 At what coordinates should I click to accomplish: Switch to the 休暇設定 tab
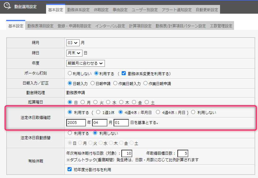(101, 10)
